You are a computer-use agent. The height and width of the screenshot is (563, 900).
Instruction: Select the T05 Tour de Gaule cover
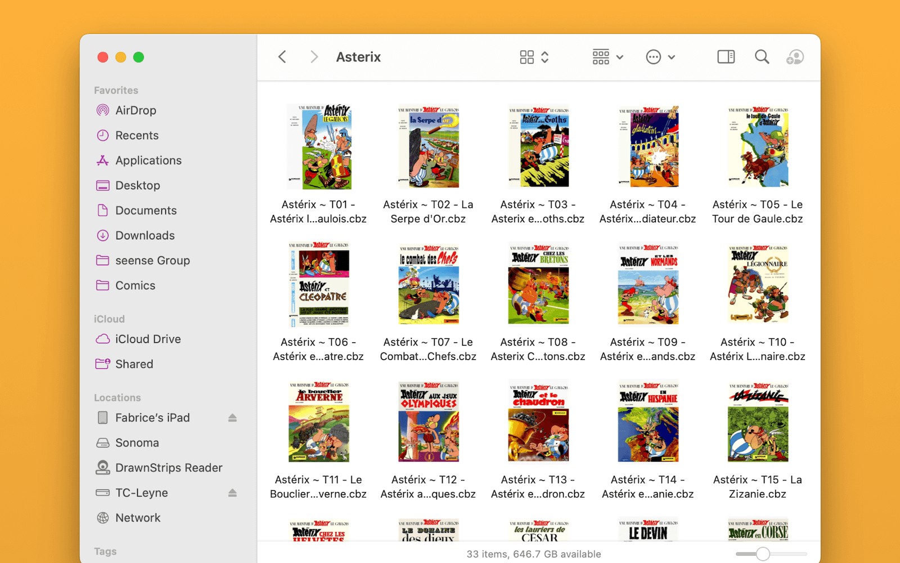click(758, 146)
